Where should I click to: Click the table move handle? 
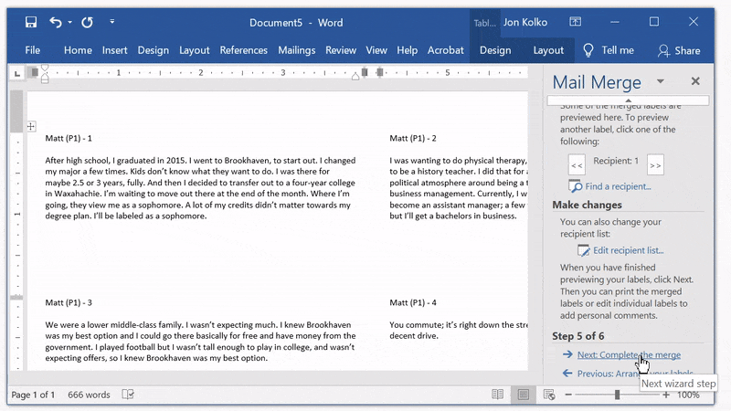31,126
